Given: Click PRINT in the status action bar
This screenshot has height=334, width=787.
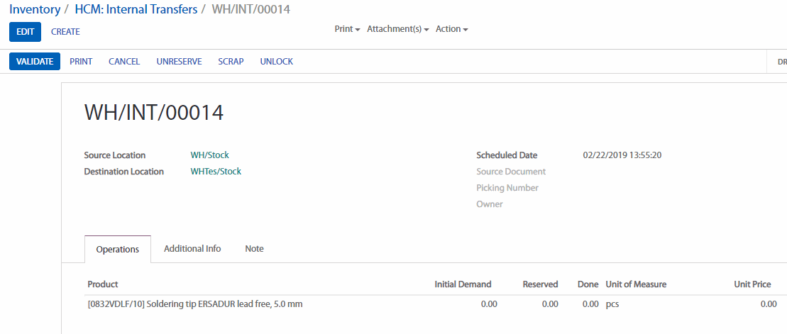Looking at the screenshot, I should [x=81, y=62].
